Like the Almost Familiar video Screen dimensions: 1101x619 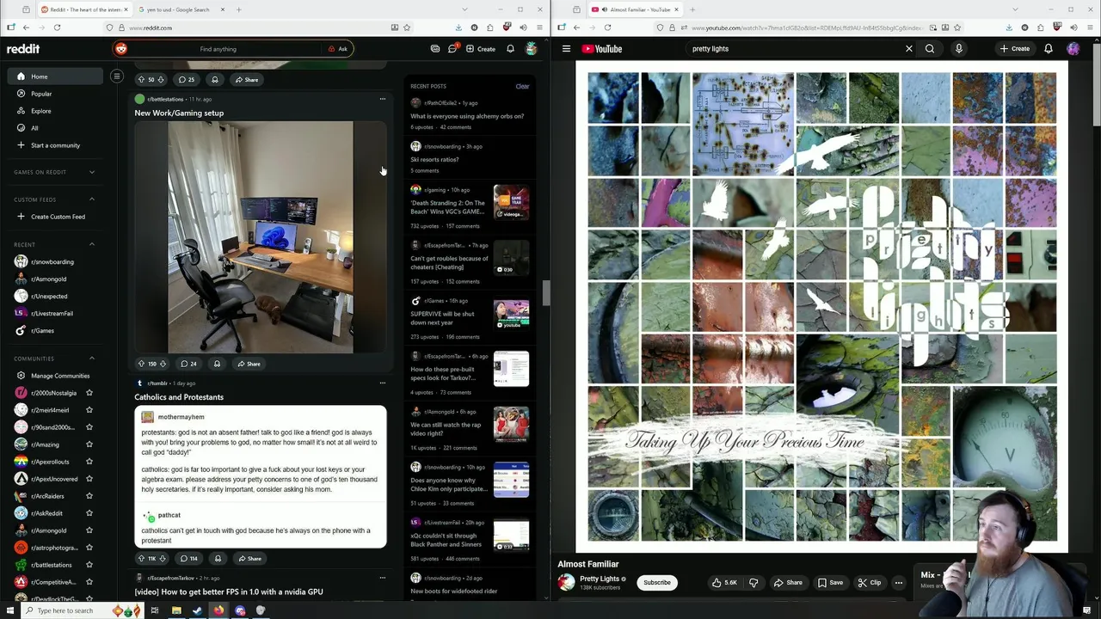pos(723,583)
